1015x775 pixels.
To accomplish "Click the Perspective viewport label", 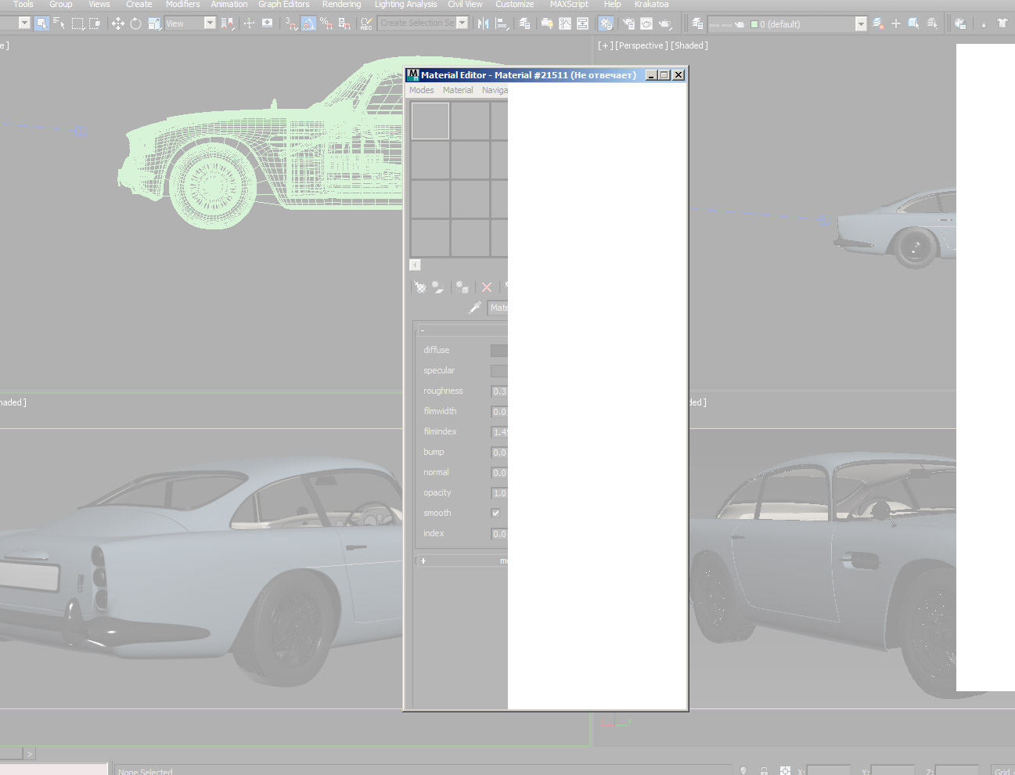I will (x=641, y=45).
